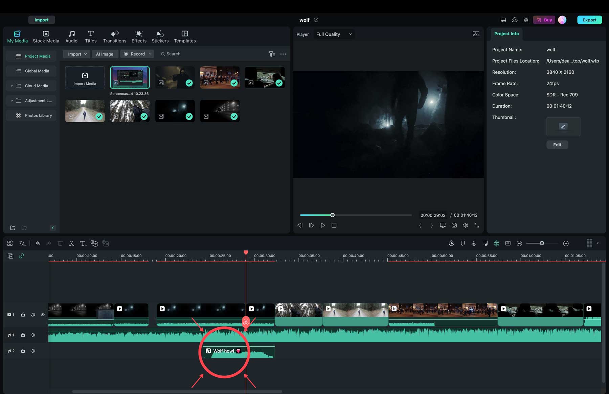Open the Full Quality playback dropdown
Viewport: 609px width, 394px height.
[x=334, y=34]
